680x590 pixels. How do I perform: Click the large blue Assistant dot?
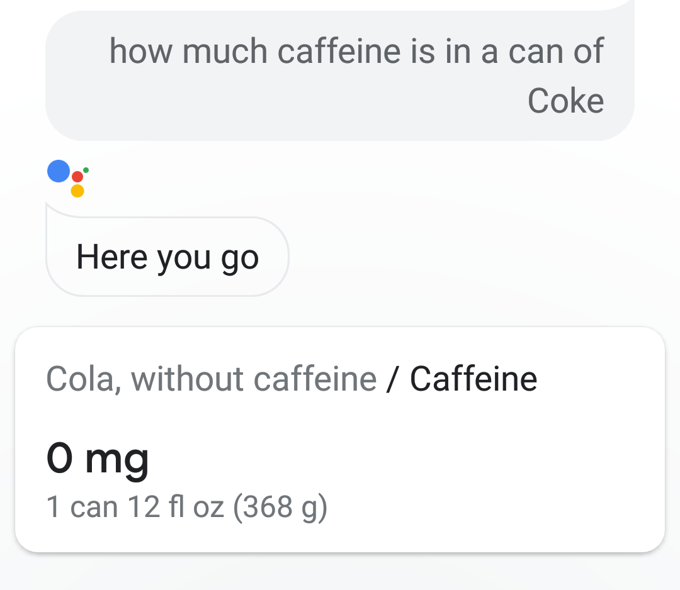tap(59, 171)
